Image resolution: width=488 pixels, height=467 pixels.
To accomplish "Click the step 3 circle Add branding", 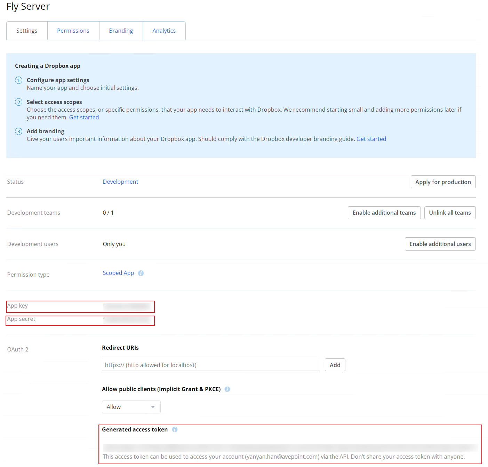I will 18,131.
